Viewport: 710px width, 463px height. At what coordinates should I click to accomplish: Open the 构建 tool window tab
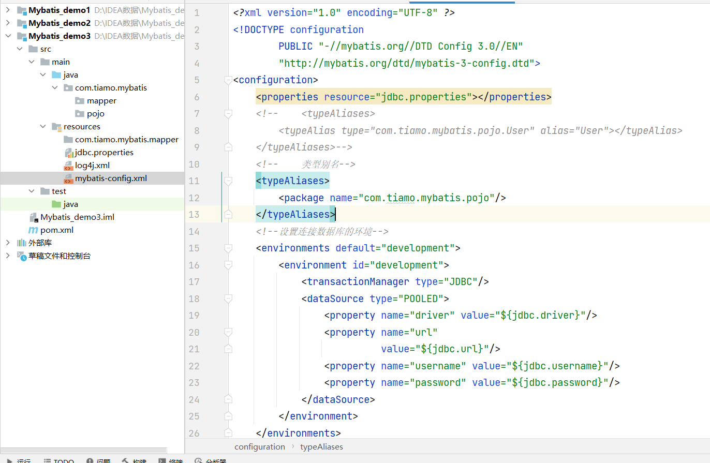[x=135, y=460]
